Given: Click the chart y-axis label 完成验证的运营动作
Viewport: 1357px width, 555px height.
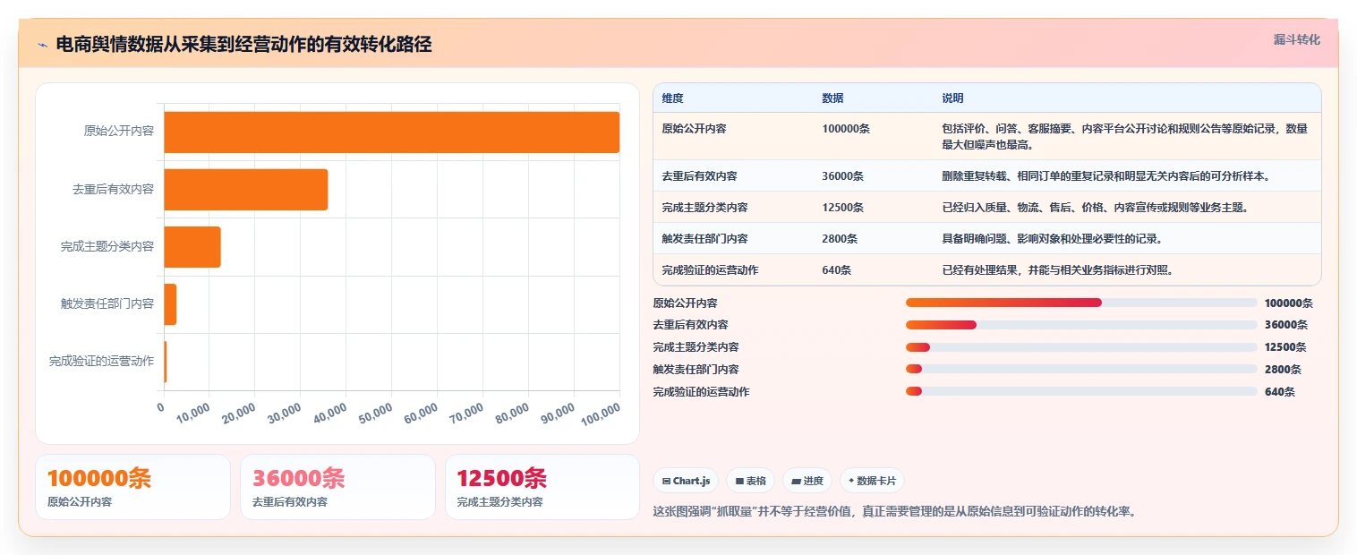Looking at the screenshot, I should (101, 361).
